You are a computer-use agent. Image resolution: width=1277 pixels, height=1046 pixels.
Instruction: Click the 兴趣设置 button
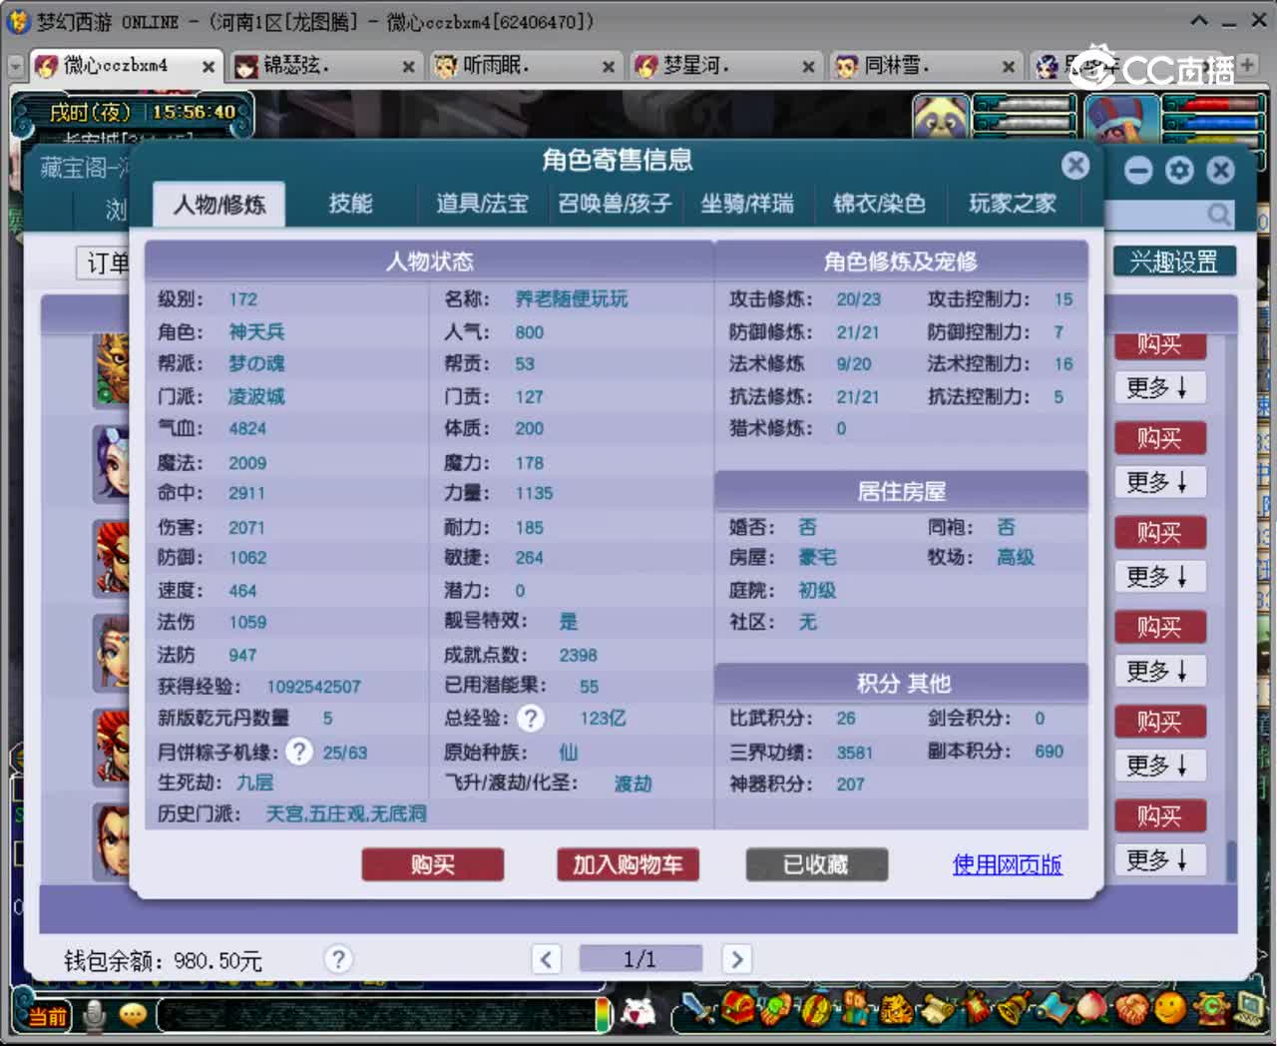pyautogui.click(x=1174, y=261)
